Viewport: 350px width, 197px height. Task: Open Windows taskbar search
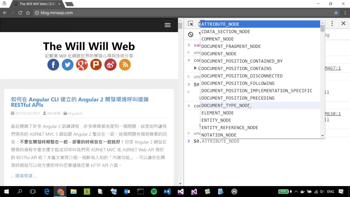click(x=20, y=192)
